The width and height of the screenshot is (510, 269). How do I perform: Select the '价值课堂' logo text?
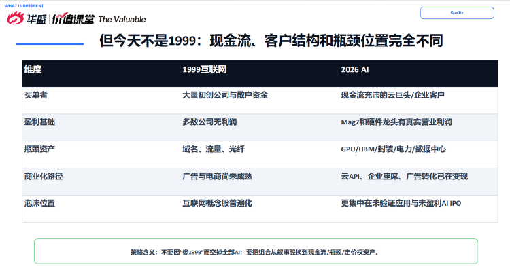[73, 19]
